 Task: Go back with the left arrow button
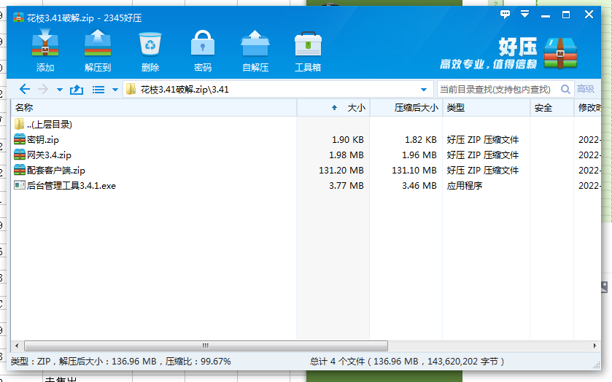25,90
